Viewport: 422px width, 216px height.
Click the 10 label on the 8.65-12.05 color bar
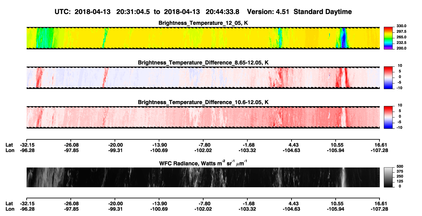(x=400, y=66)
